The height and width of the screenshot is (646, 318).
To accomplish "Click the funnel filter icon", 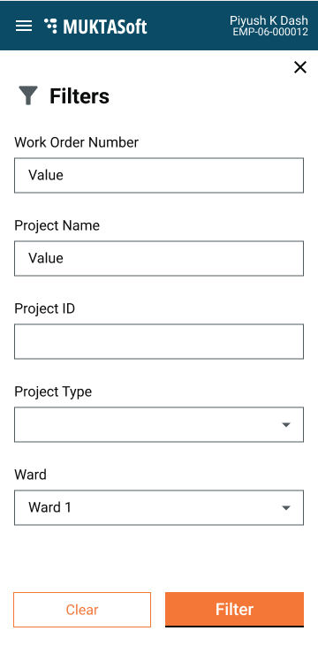I will tap(28, 95).
